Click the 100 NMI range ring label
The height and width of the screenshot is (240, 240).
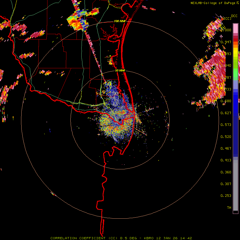tap(119, 21)
